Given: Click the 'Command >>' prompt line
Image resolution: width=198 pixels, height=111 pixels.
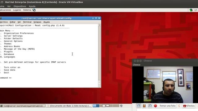Looking at the screenshot, I should click(x=6, y=78).
